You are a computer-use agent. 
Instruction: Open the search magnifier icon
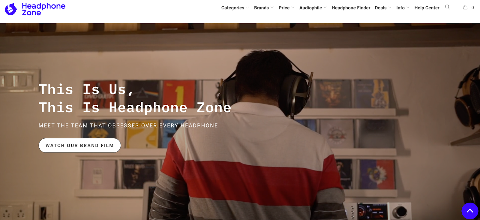(x=447, y=7)
